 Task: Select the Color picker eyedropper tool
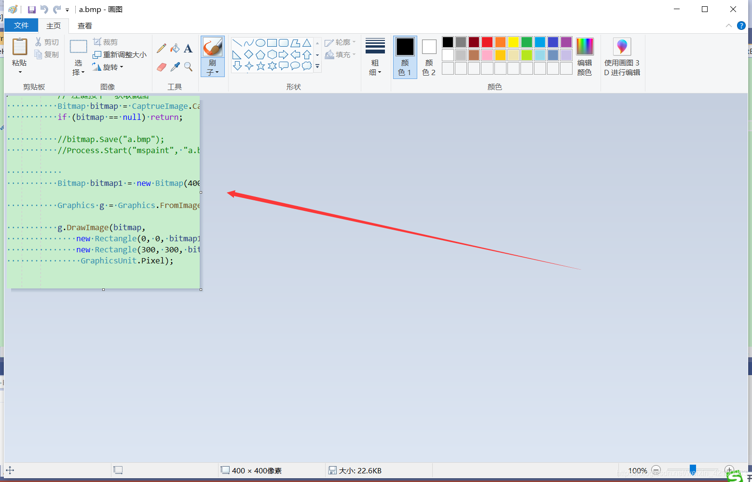pos(175,67)
